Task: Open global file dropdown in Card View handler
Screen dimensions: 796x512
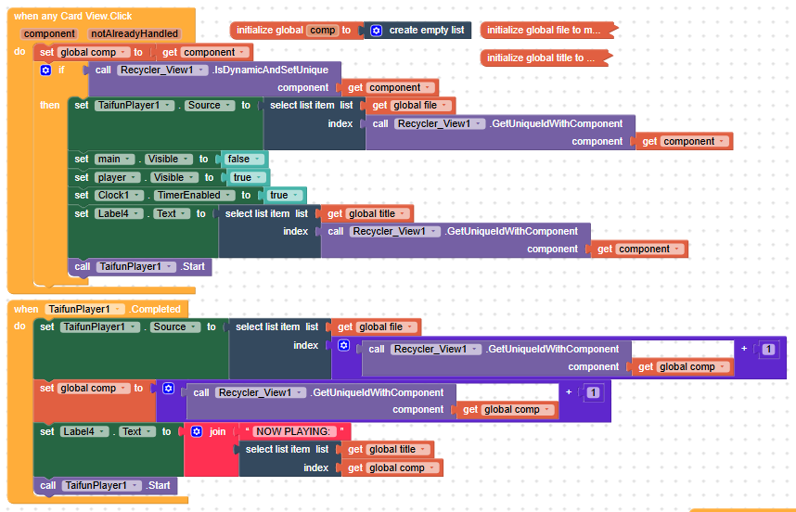Action: point(421,106)
